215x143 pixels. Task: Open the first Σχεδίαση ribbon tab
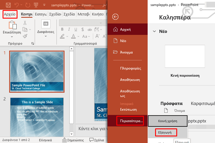click(55, 14)
